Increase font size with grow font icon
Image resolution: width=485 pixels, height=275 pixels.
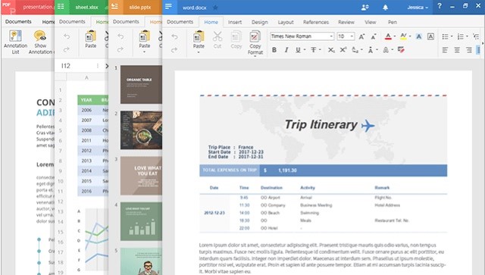pyautogui.click(x=361, y=37)
